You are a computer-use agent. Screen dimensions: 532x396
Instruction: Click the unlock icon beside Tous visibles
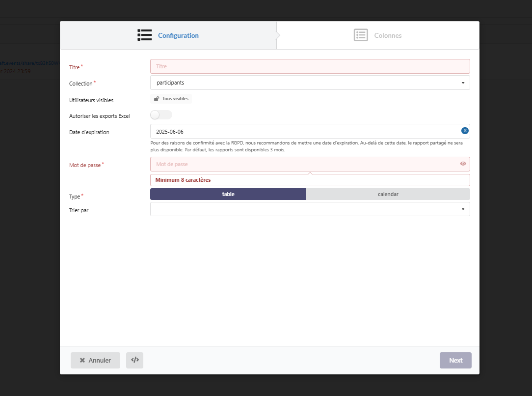click(157, 99)
